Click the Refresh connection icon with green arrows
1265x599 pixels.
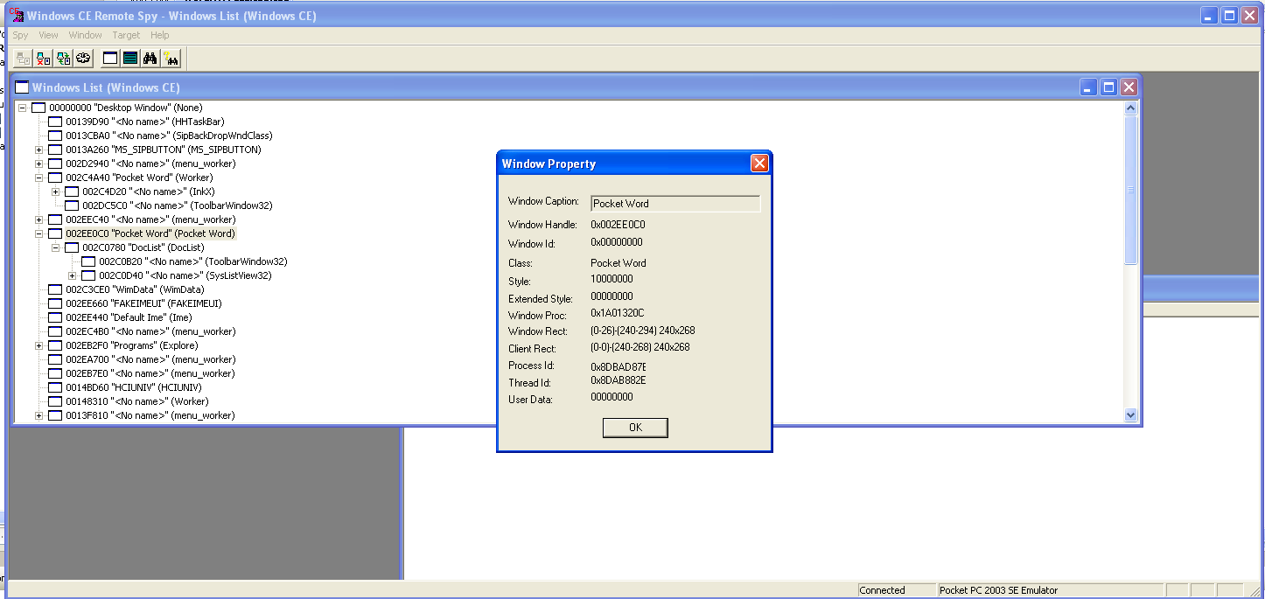pos(63,59)
